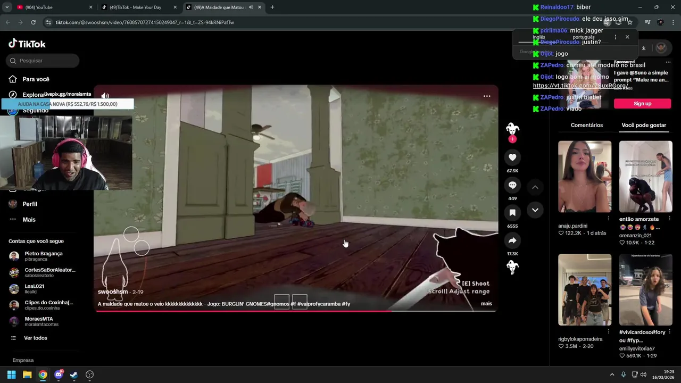This screenshot has width=681, height=383.
Task: Click the search magnifier icon in Pesquisar
Action: pos(13,61)
